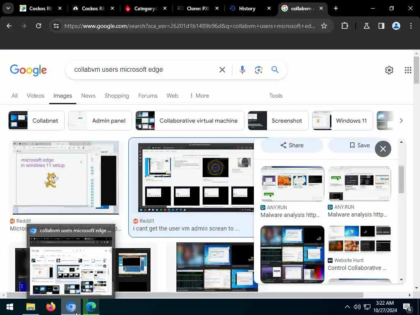This screenshot has width=420, height=315.
Task: Open Microsoft Edge from the taskbar
Action: coord(91,307)
